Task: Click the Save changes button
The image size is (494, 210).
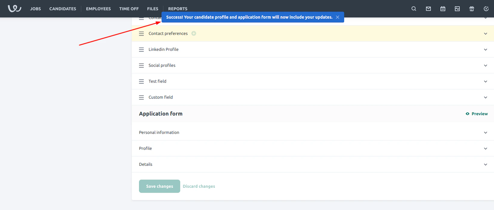Action: click(x=159, y=186)
